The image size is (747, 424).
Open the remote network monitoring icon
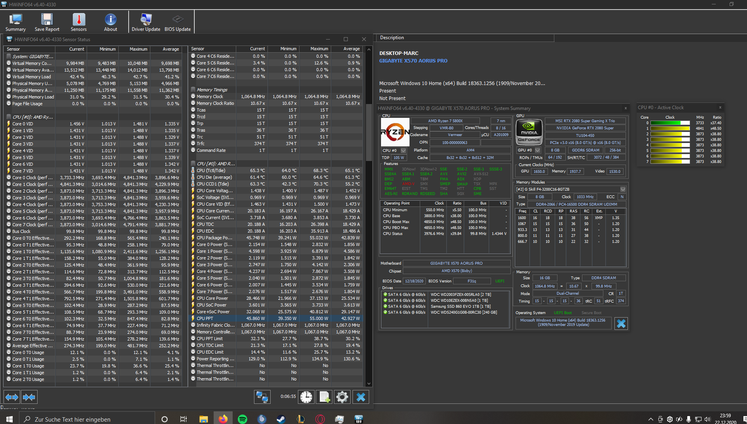[x=262, y=397]
